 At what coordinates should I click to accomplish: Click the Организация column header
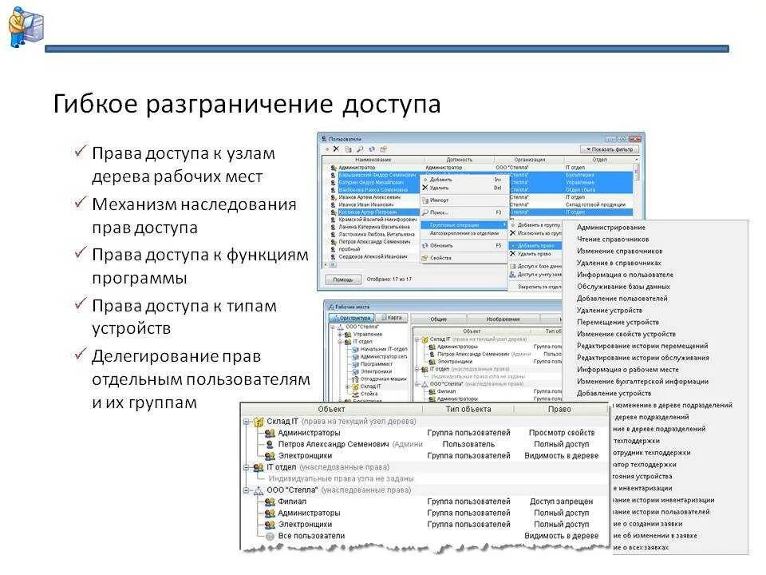click(530, 160)
